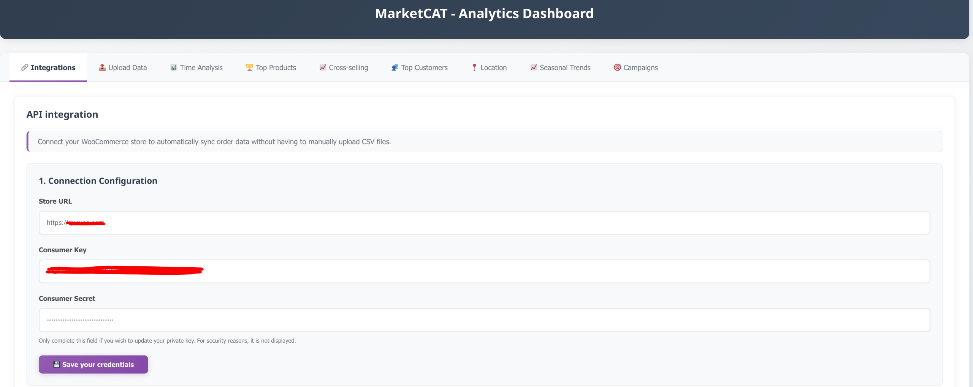This screenshot has height=387, width=973.
Task: Switch to the Seasonal Trends tab
Action: coord(565,68)
